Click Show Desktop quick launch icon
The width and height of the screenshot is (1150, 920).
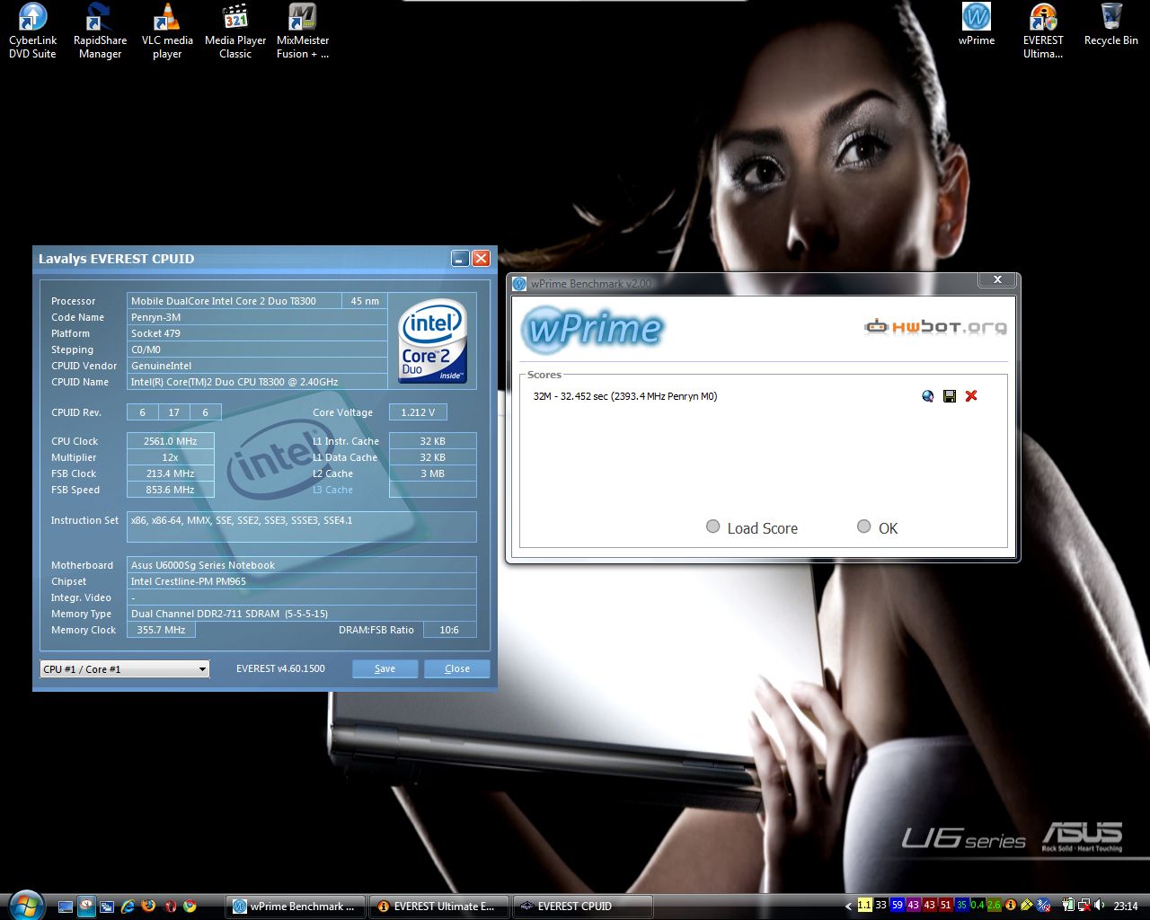[66, 907]
